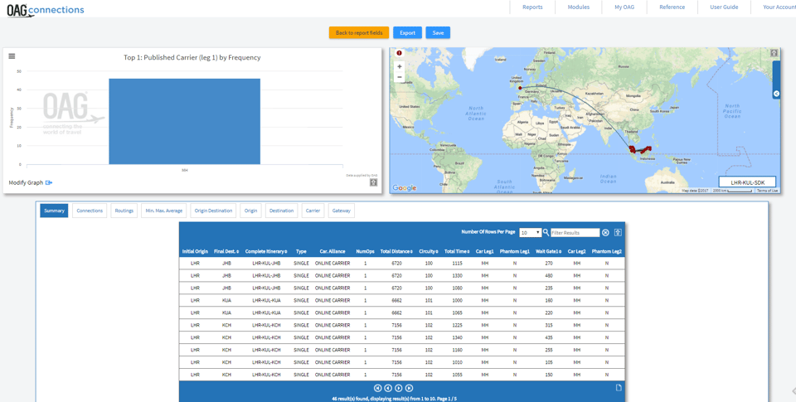Open the User Guide menu
Screen dimensions: 796x402
(724, 7)
